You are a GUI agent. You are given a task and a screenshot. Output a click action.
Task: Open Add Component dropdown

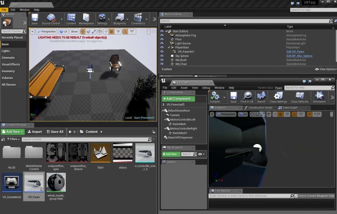(x=178, y=99)
